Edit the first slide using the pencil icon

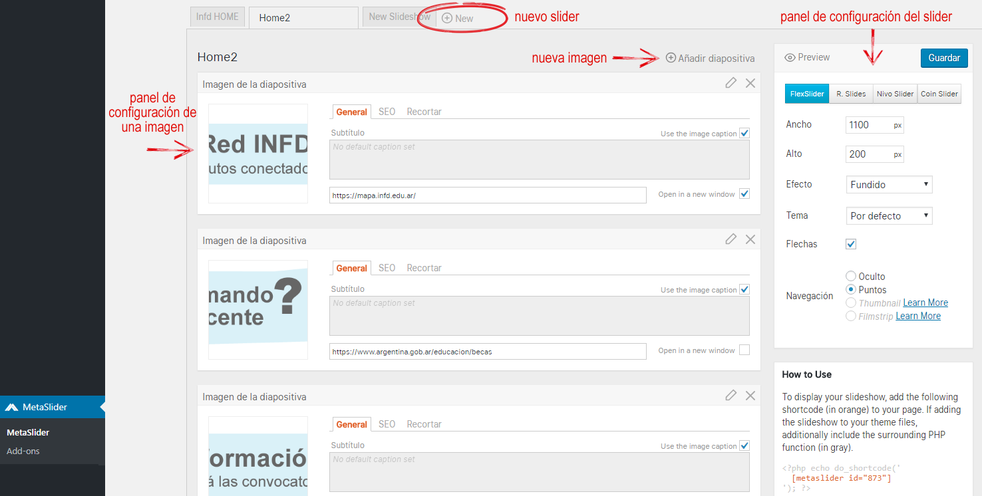pos(731,82)
